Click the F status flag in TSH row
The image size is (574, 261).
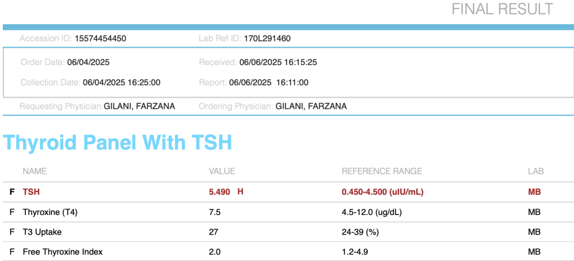tap(12, 192)
